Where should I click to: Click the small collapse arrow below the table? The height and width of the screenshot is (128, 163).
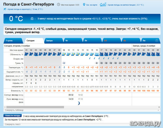pyautogui.click(x=158, y=110)
